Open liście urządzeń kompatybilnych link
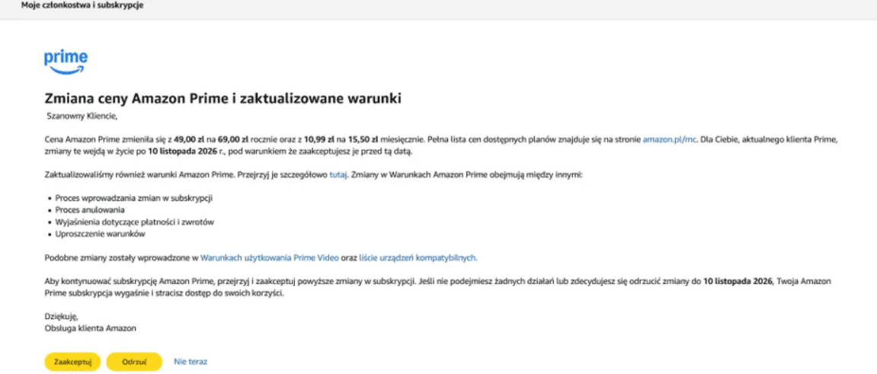Screen dimensions: 877x374 point(418,257)
